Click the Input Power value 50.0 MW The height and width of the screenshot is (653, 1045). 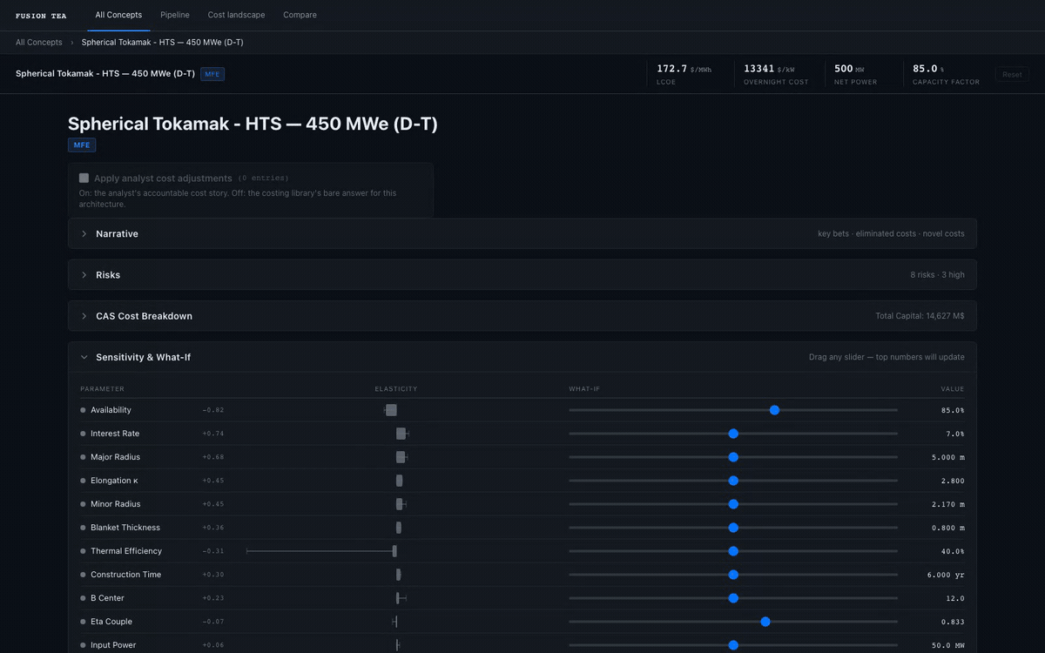coord(948,645)
